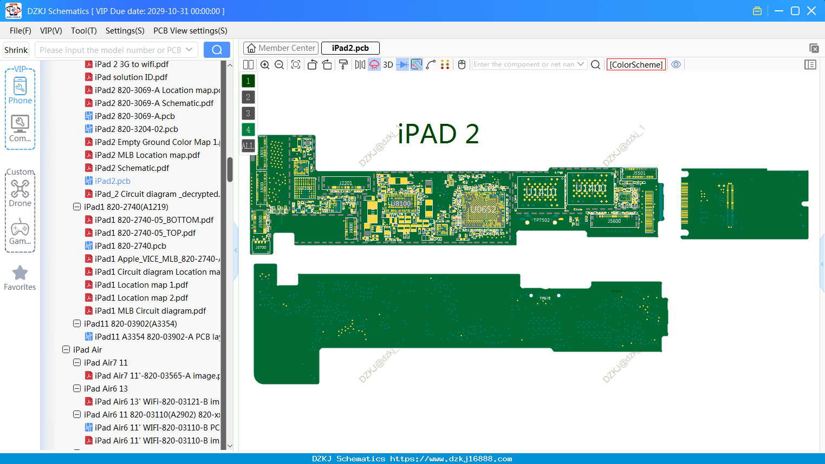Select the Phone category in sidebar
The height and width of the screenshot is (464, 825).
coord(20,90)
